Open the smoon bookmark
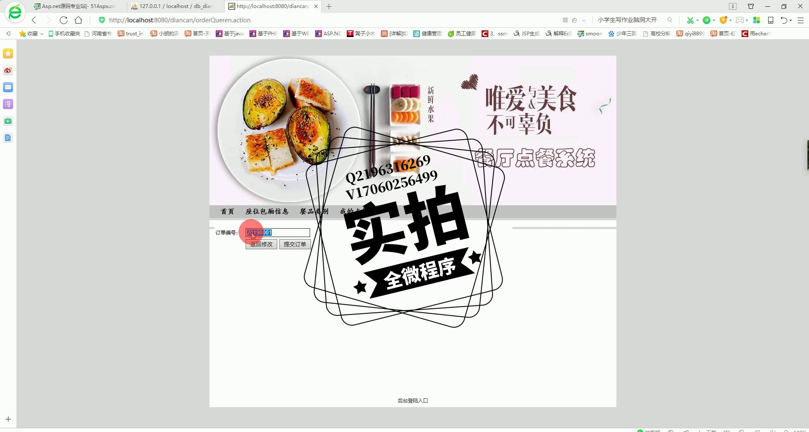 pyautogui.click(x=590, y=33)
